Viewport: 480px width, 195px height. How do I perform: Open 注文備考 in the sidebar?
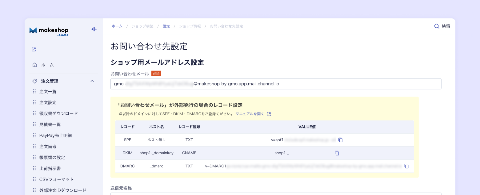(48, 146)
